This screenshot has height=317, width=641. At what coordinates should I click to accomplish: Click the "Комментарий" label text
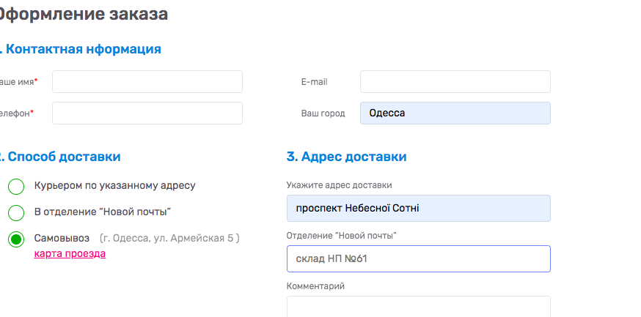(315, 286)
